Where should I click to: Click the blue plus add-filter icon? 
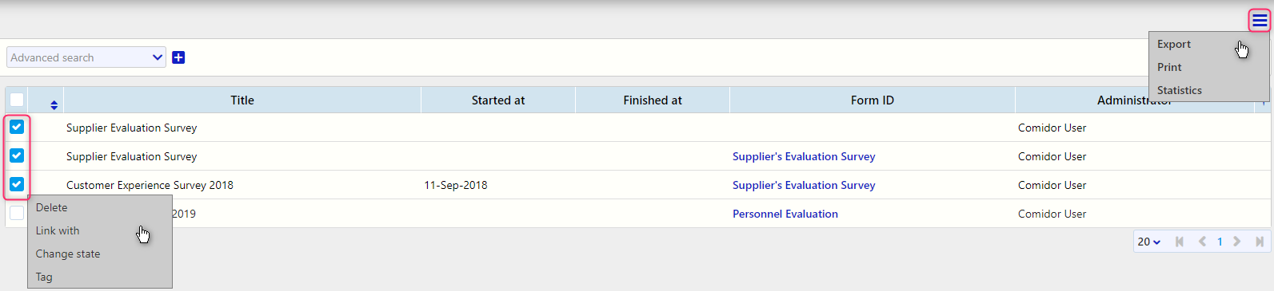[x=178, y=57]
